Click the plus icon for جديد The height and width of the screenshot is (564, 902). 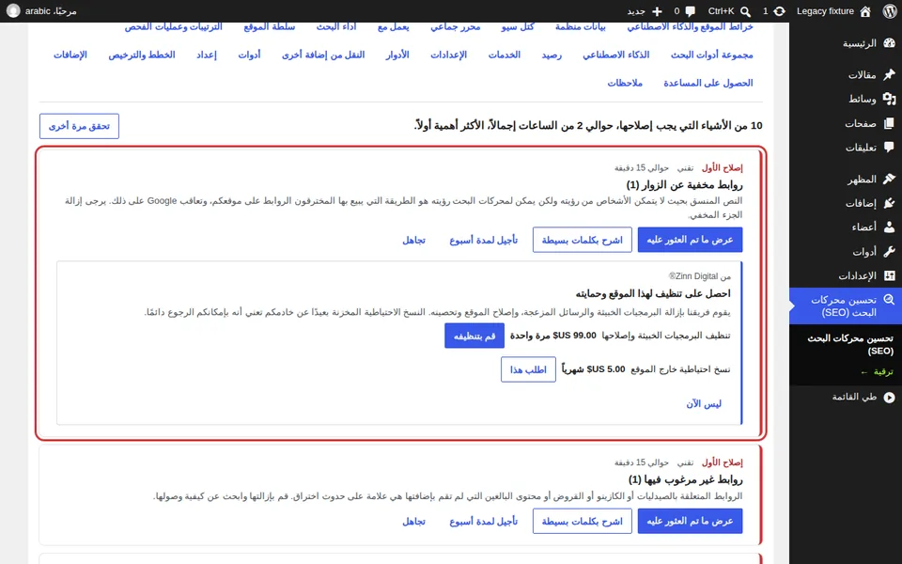657,11
